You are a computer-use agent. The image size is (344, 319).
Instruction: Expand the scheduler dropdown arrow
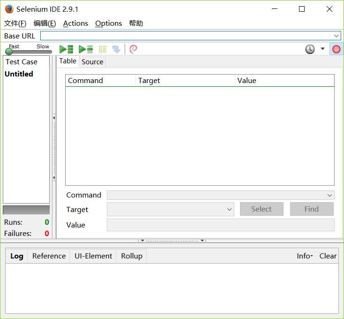tap(322, 49)
